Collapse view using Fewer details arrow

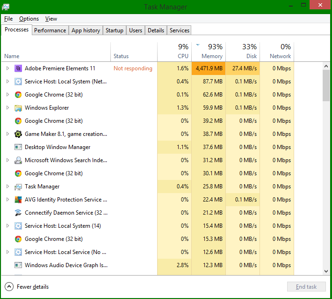pos(9,287)
